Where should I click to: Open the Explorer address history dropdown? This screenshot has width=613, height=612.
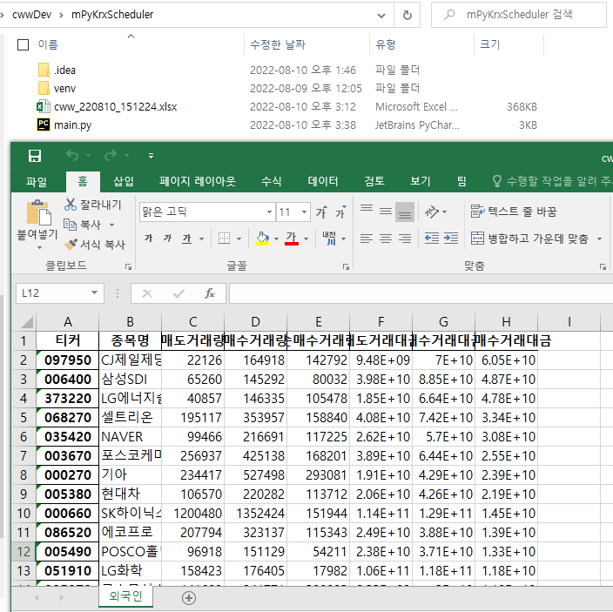point(381,16)
